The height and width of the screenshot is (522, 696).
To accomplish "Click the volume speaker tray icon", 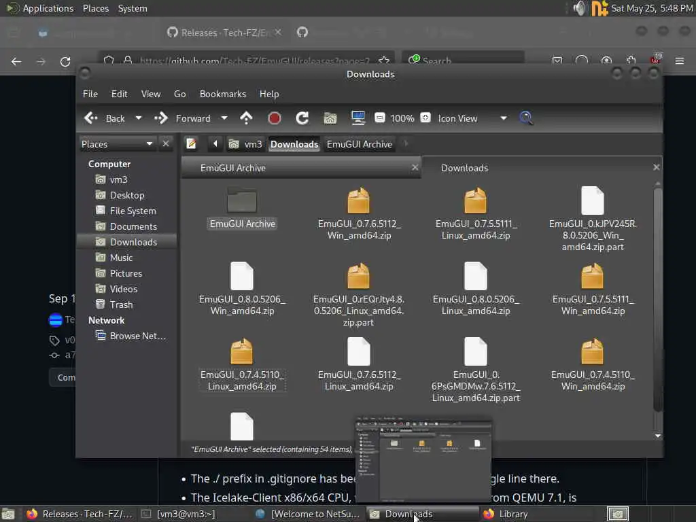I will [579, 8].
